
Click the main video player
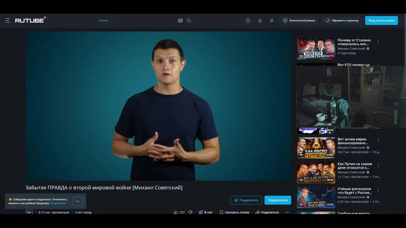[158, 106]
